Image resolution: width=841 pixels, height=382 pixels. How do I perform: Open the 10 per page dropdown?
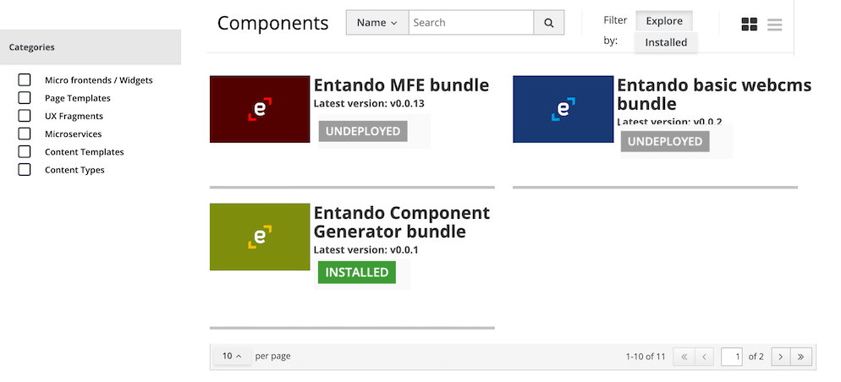(232, 356)
